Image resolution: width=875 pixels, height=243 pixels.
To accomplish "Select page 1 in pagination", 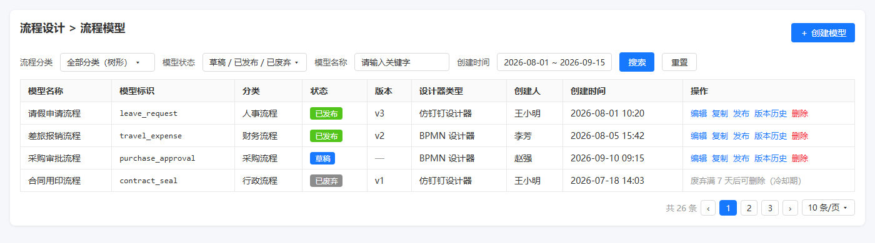I will 728,208.
